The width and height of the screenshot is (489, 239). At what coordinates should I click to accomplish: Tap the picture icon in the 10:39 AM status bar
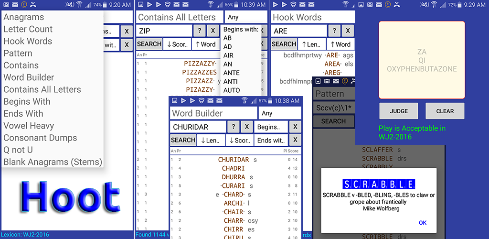pos(141,5)
